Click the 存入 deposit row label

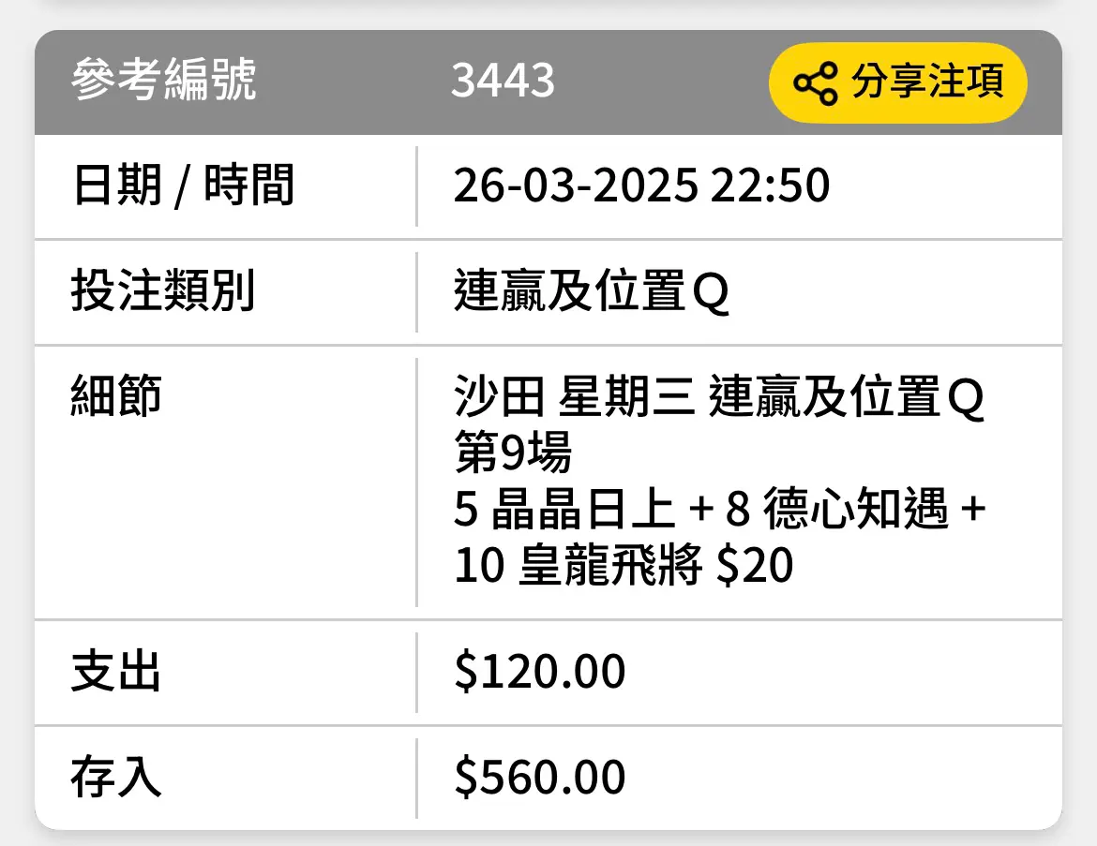pos(116,777)
